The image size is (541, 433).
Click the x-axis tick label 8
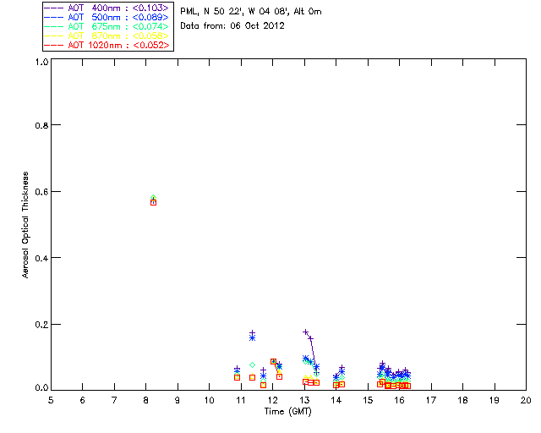click(x=146, y=401)
